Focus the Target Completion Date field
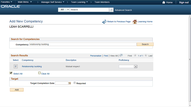191x107 pixels. [61, 83]
